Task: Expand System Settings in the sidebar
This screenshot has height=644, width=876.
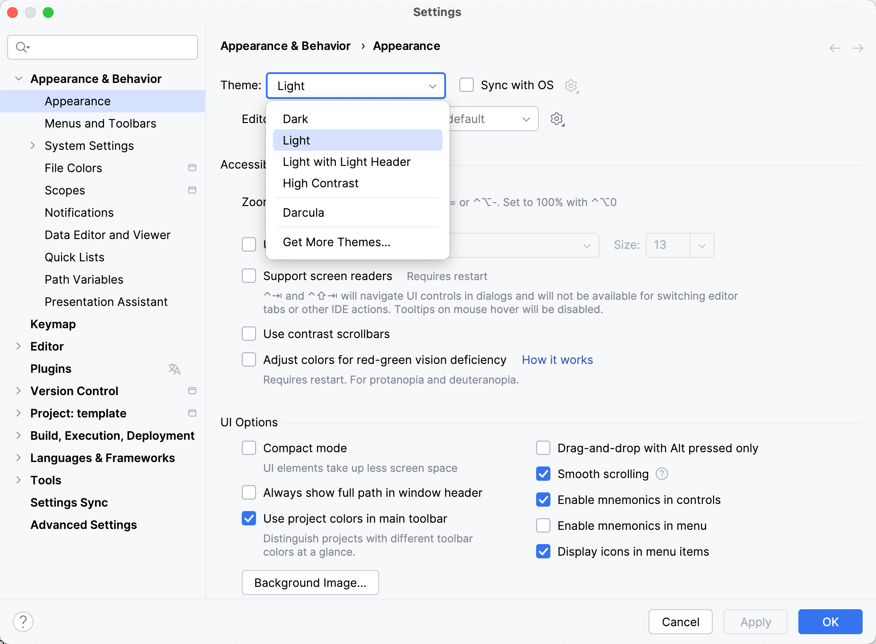Action: pyautogui.click(x=33, y=145)
